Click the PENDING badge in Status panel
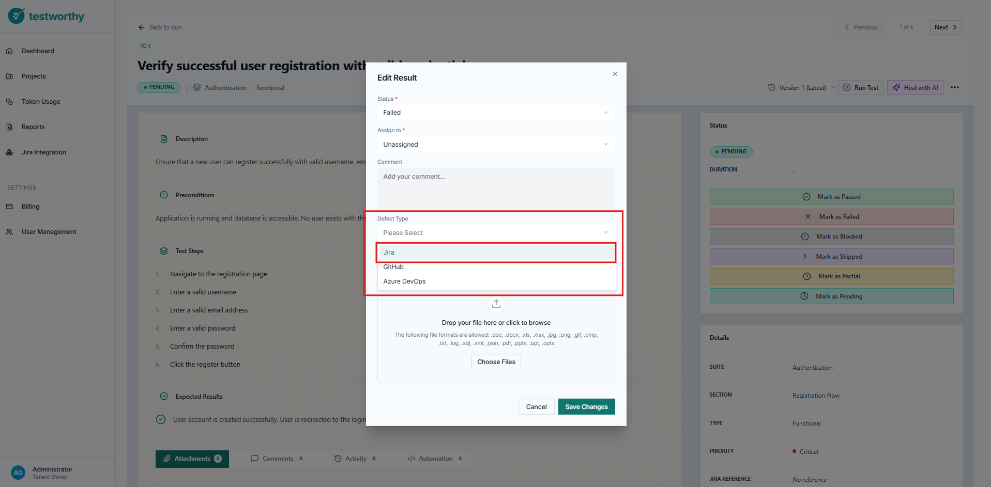991x487 pixels. coord(731,152)
